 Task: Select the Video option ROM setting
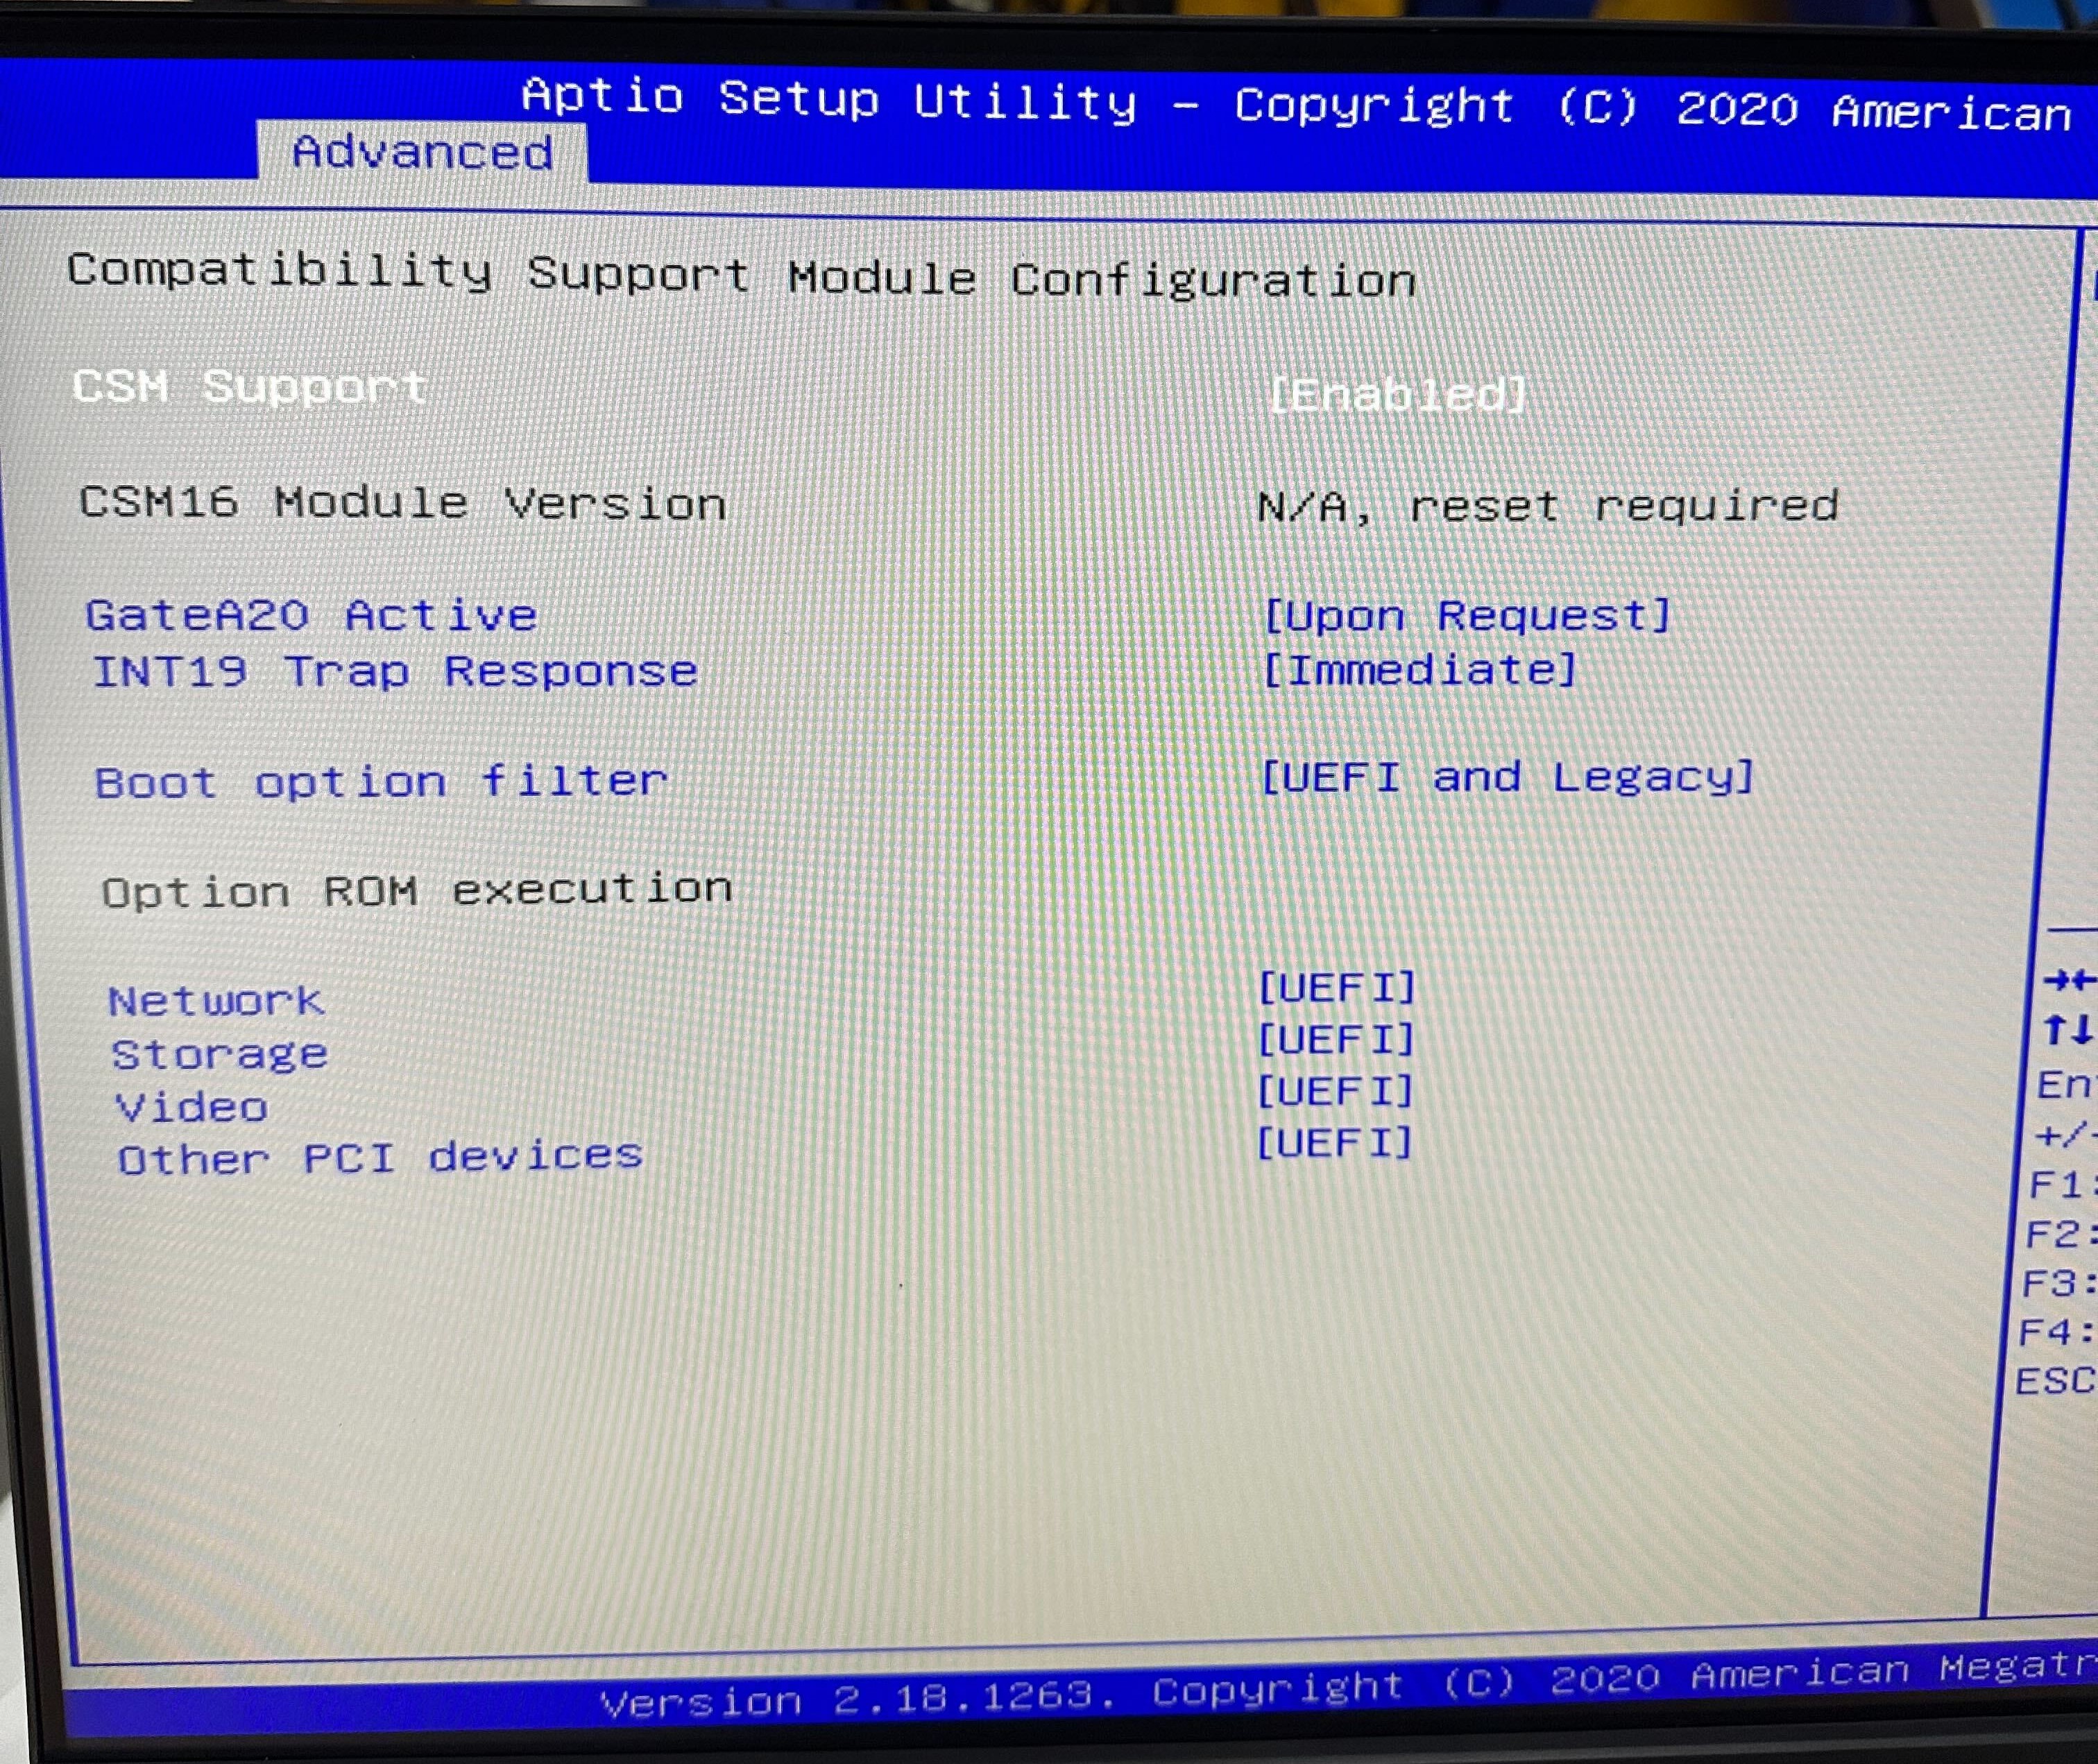point(192,1107)
